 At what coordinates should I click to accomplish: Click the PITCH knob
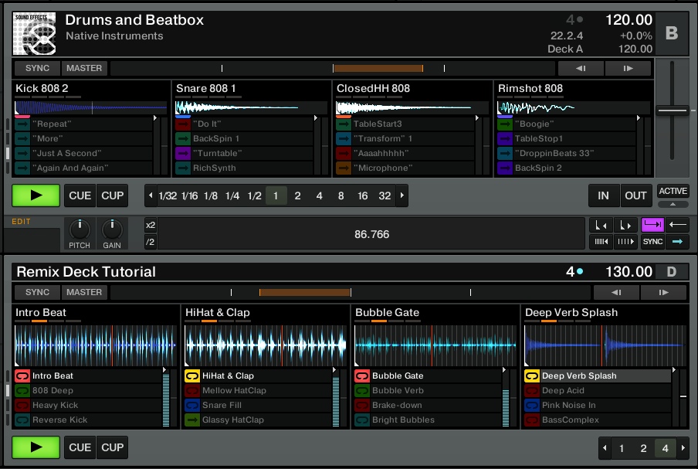tap(80, 229)
